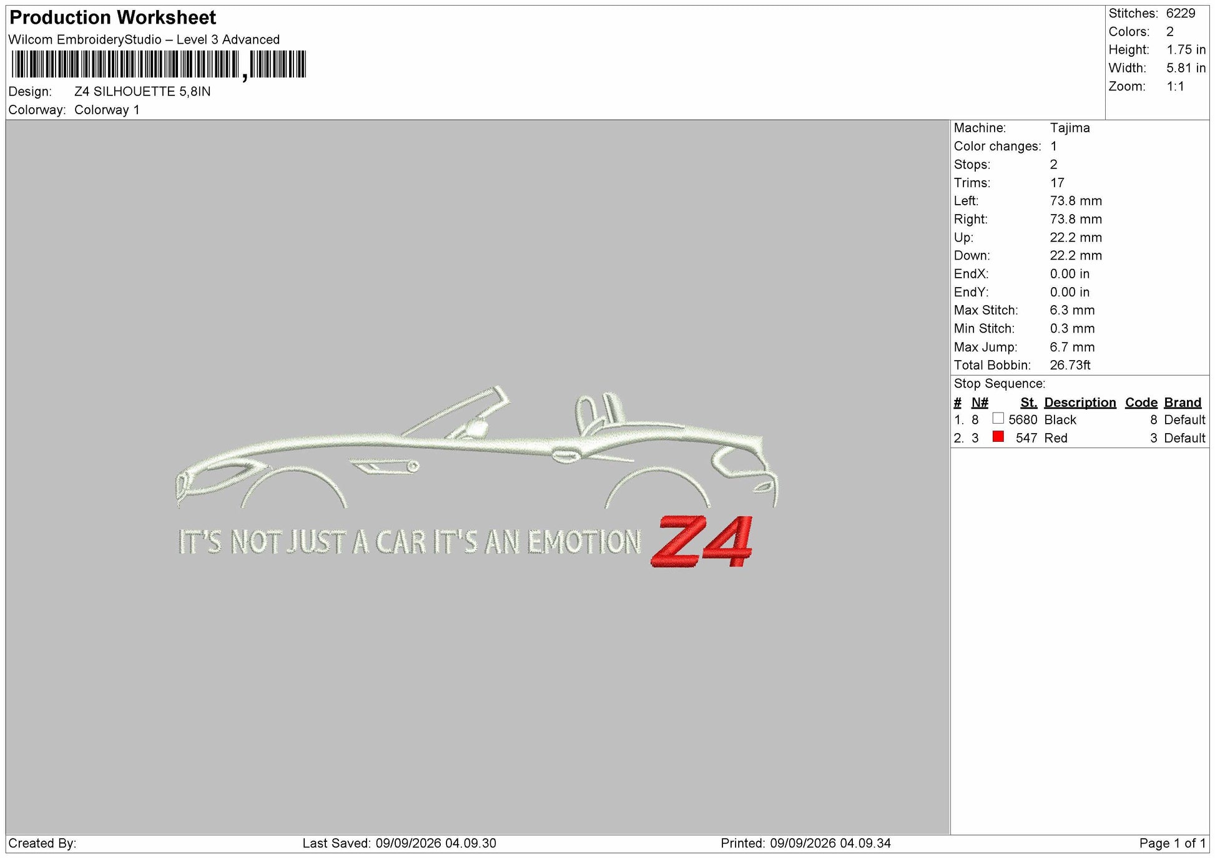Viewport: 1215px width, 858px height.
Task: Click the Brand column header
Action: coord(1183,402)
